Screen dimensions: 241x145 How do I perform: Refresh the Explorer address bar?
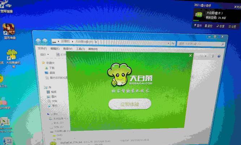pos(173,43)
